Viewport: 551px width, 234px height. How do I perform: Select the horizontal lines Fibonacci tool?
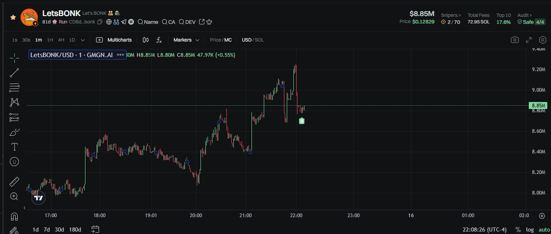(x=14, y=87)
